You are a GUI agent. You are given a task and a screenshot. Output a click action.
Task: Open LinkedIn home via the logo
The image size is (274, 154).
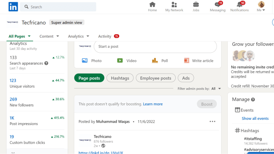(x=13, y=7)
